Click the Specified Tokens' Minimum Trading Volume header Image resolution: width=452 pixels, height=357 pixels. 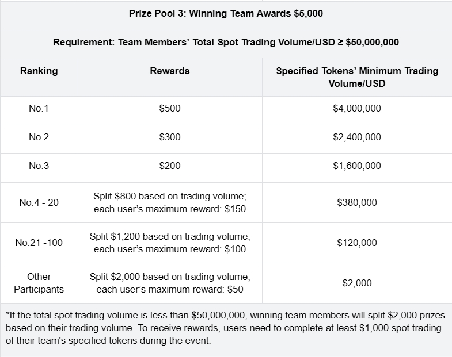click(x=357, y=77)
